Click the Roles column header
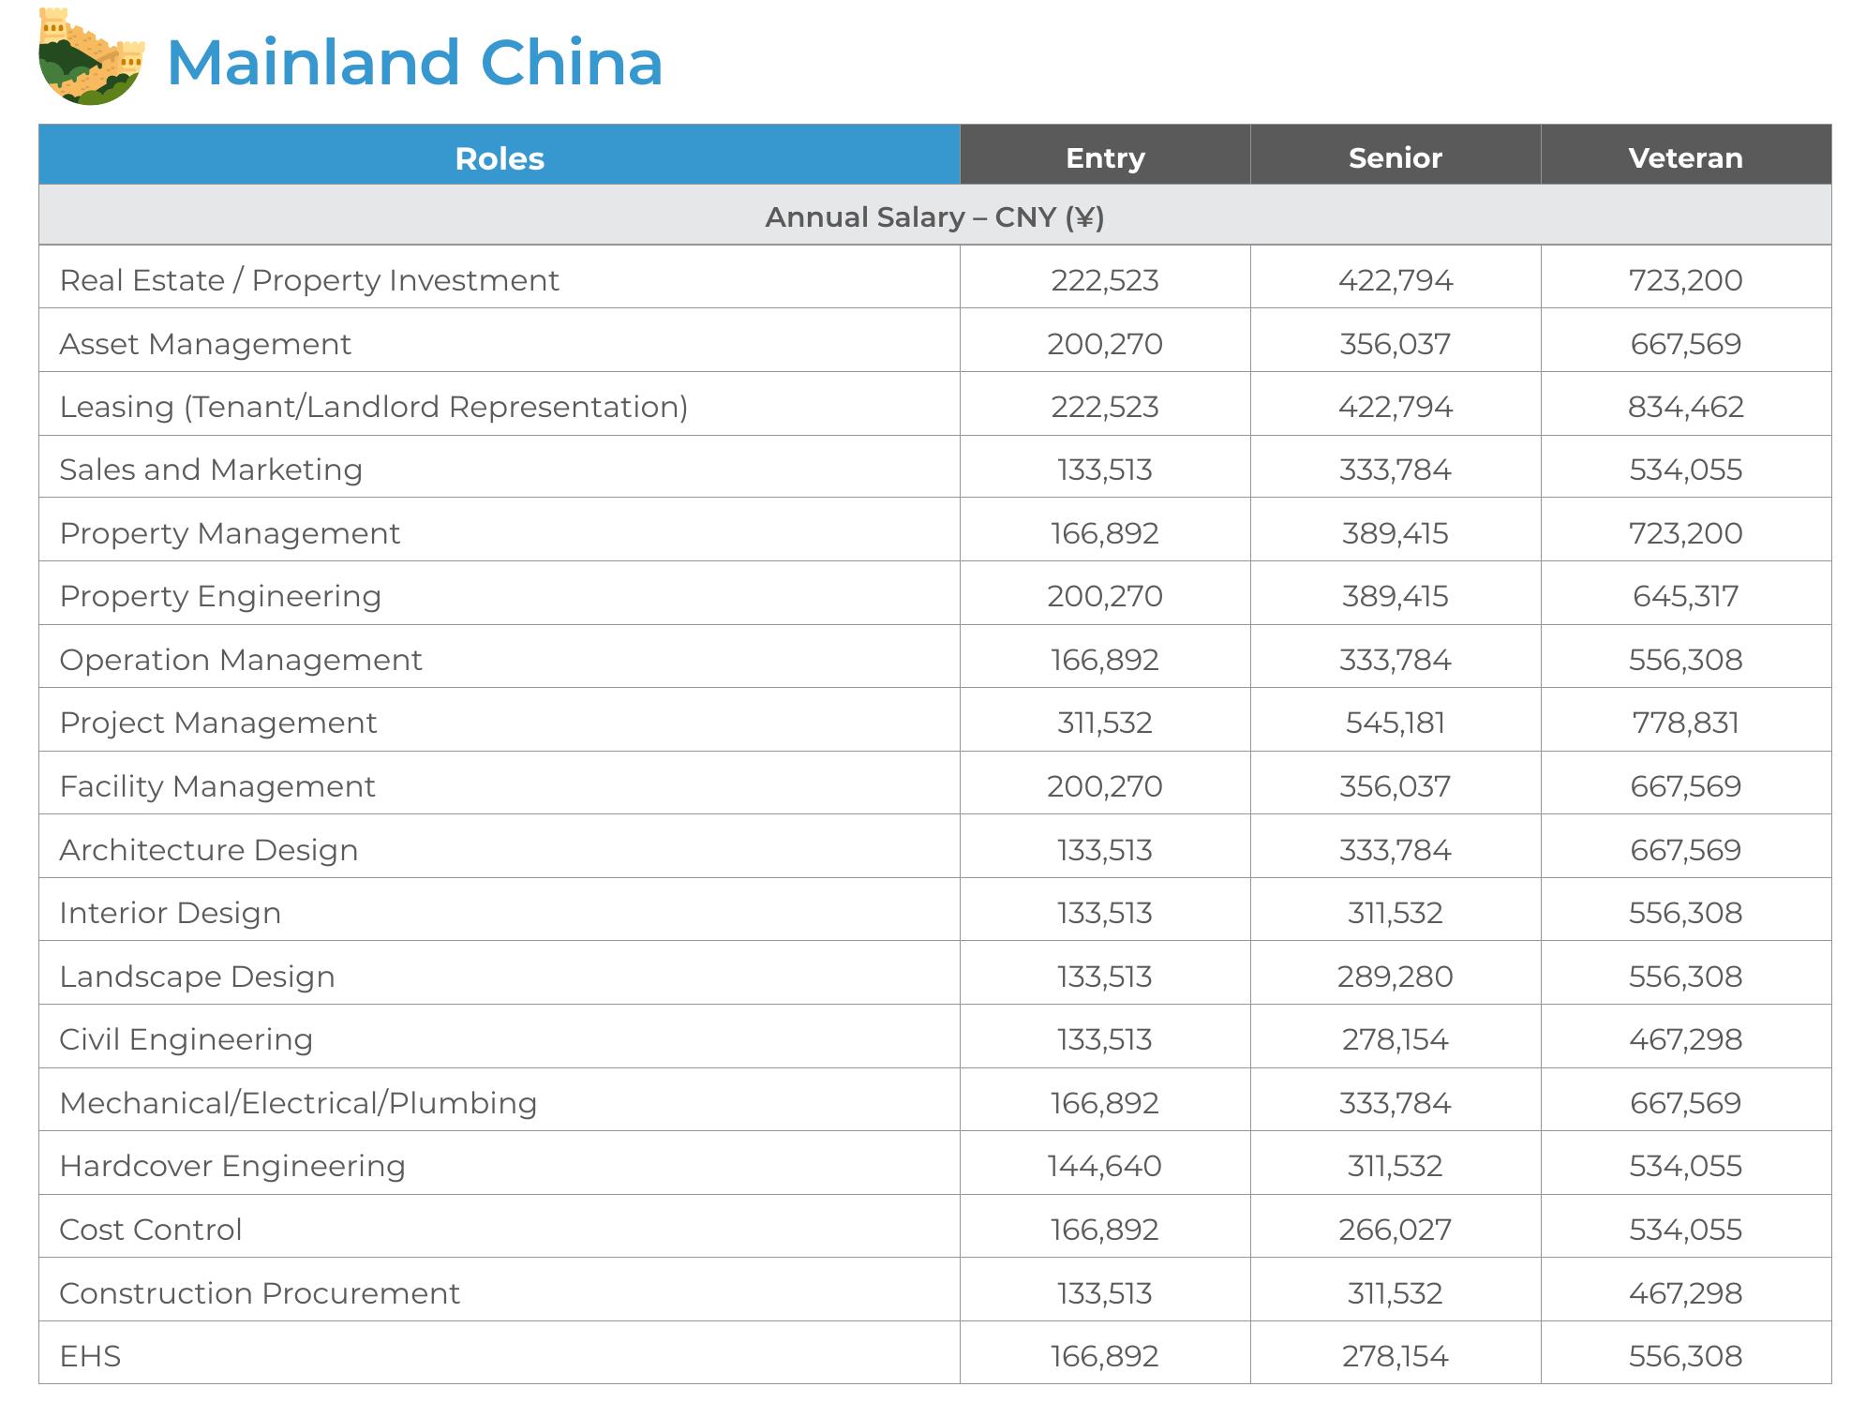The image size is (1866, 1417). click(500, 155)
